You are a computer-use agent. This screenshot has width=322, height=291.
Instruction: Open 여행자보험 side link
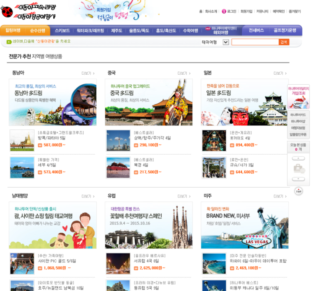tap(298, 128)
